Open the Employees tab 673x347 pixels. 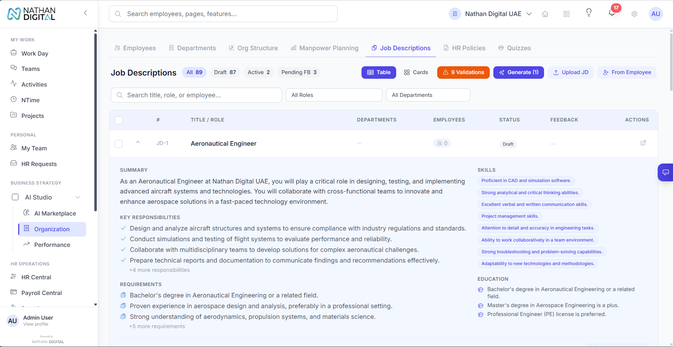tap(135, 48)
